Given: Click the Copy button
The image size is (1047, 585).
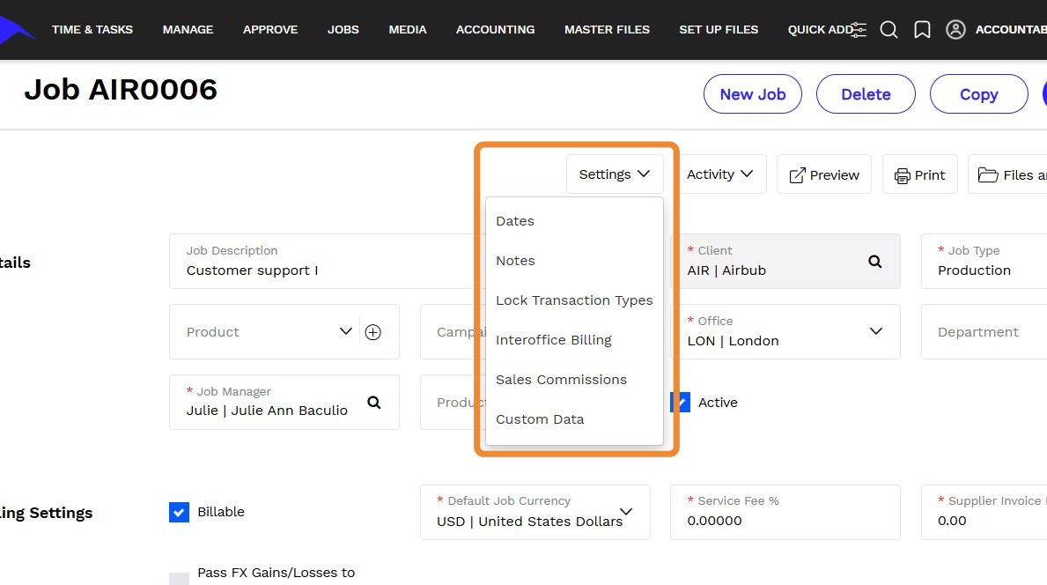Looking at the screenshot, I should pyautogui.click(x=979, y=94).
